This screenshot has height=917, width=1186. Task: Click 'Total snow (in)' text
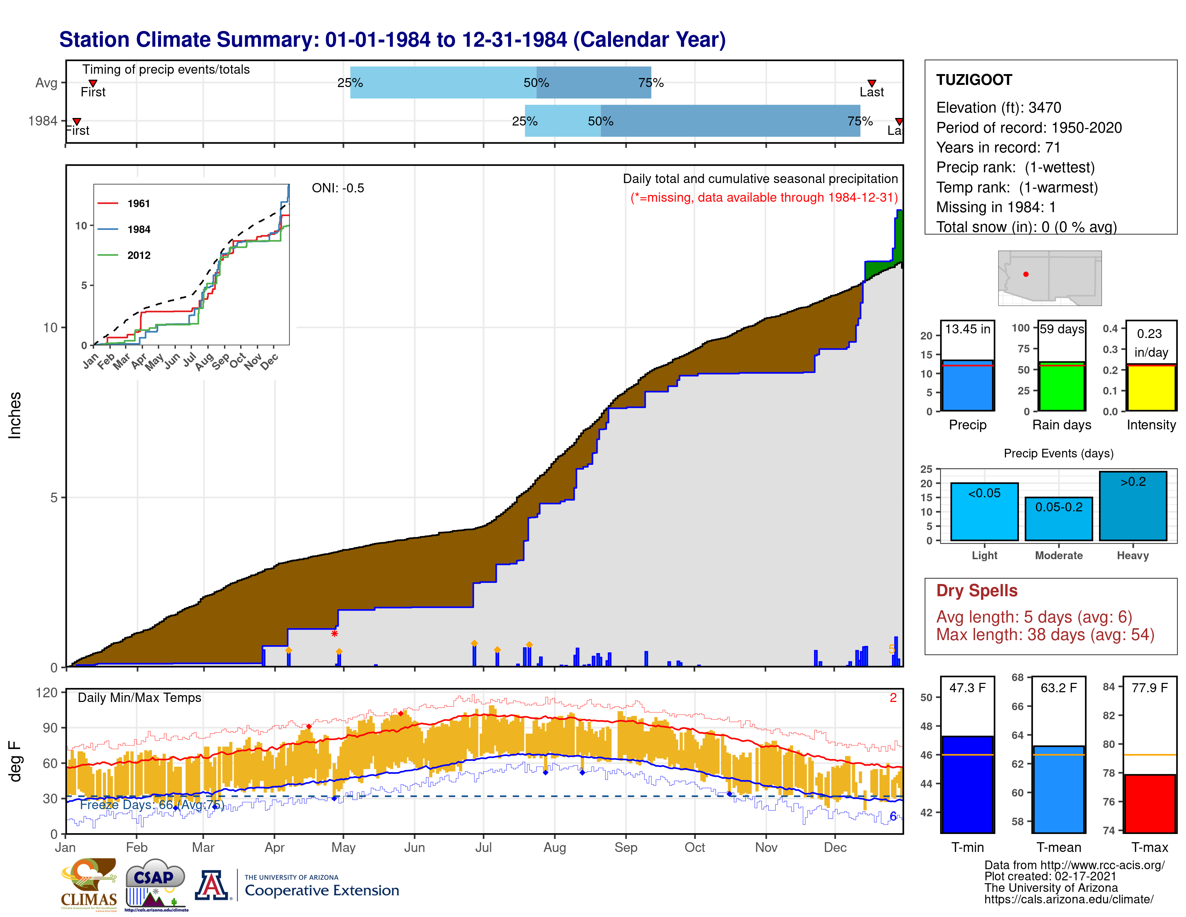pos(1026,227)
